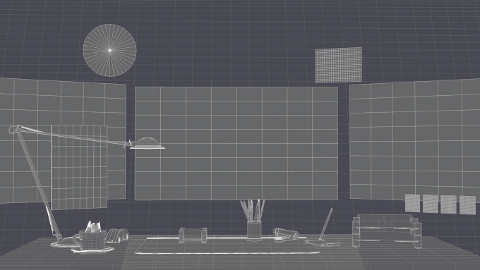Select the lamp's round base on the desk
Screen dimensions: 480x270
click(64, 243)
